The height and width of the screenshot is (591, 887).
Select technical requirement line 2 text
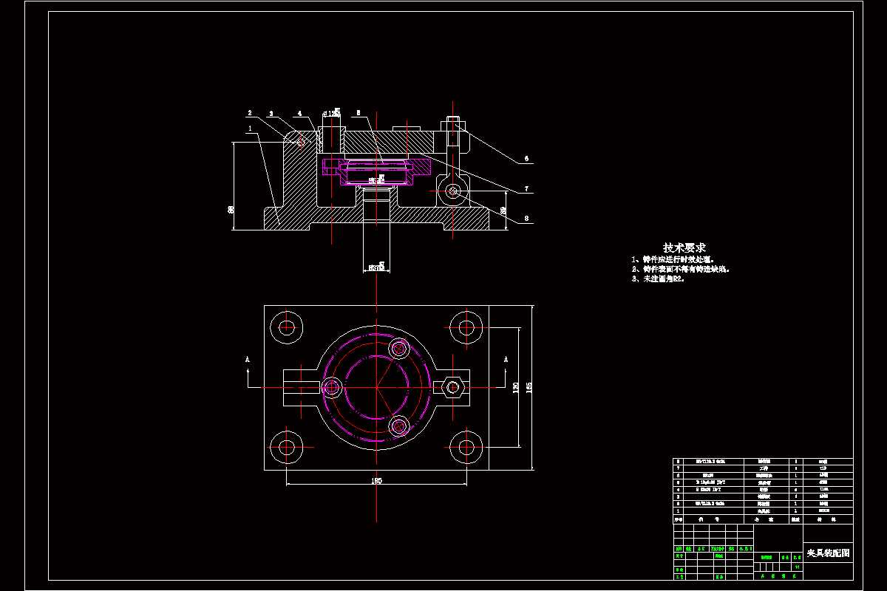(681, 270)
